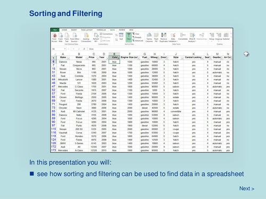Click Reapply in Sort & Filter
Image resolution: width=266 pixels, height=199 pixels.
pyautogui.click(x=137, y=37)
